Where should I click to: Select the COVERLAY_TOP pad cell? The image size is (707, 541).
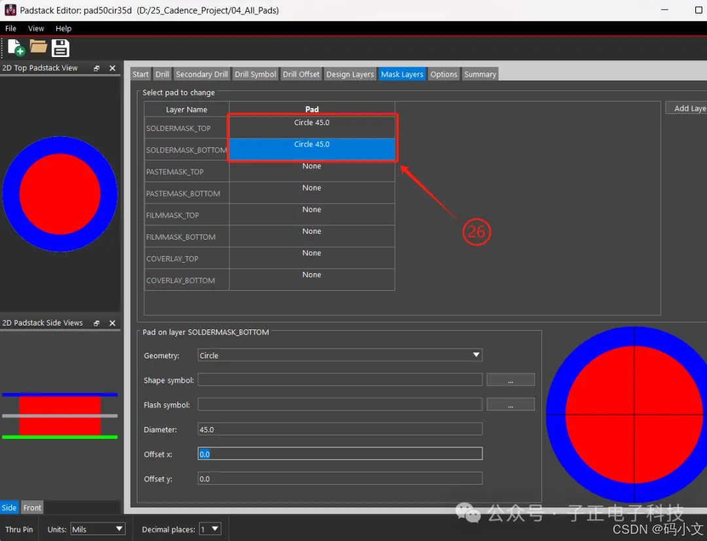312,257
